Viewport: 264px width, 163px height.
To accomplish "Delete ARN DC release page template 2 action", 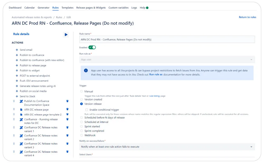I will 67,114.
